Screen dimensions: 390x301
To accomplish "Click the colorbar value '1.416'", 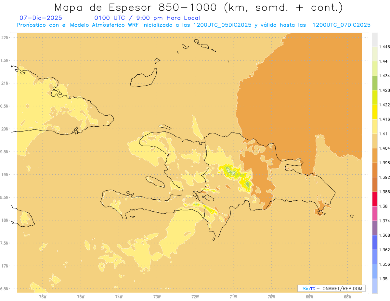I will point(384,119).
